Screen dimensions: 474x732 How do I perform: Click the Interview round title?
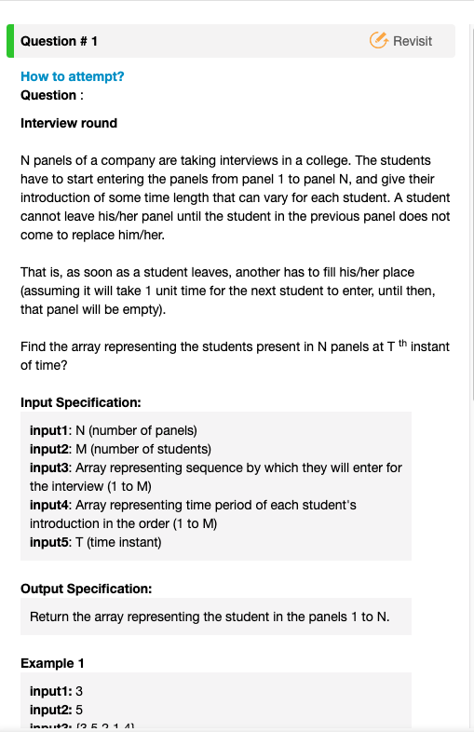(69, 123)
